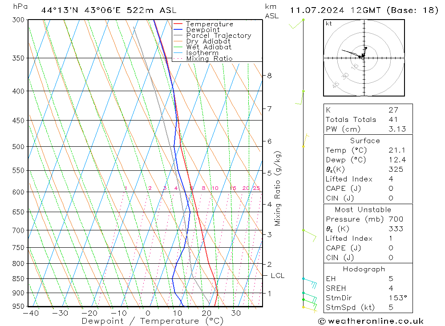Click the Most Unstable theta-E value 333
Image resolution: width=445 pixels, height=326 pixels.
396,229
